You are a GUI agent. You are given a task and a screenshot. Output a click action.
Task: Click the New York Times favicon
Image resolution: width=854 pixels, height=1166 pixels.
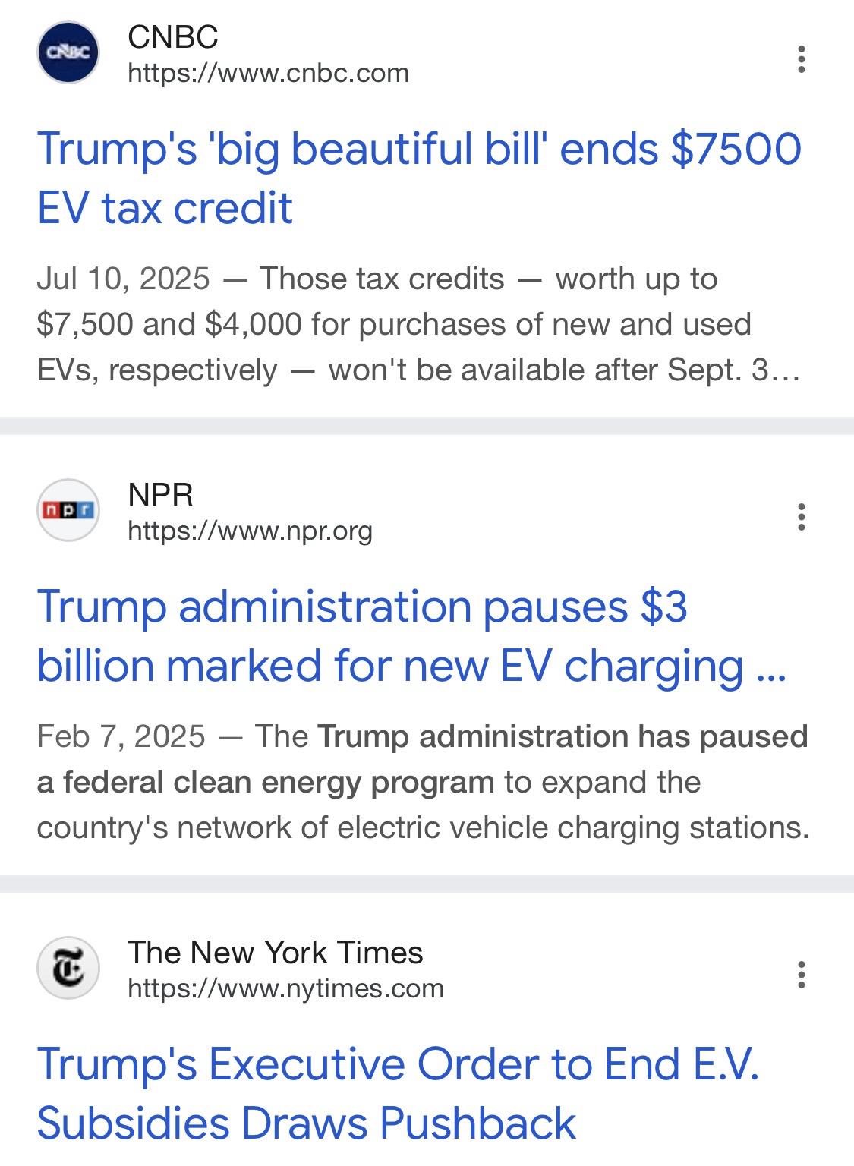point(68,968)
